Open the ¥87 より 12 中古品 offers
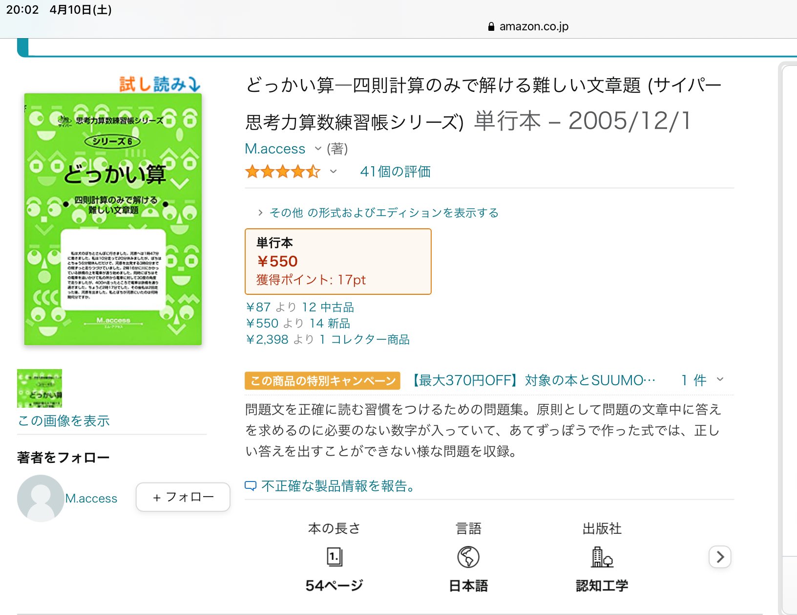The width and height of the screenshot is (797, 615). click(x=300, y=307)
